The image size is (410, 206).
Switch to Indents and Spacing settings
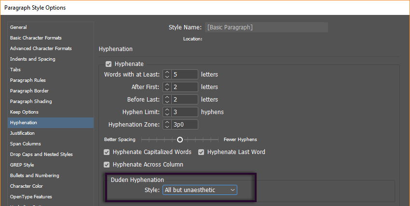click(x=32, y=59)
